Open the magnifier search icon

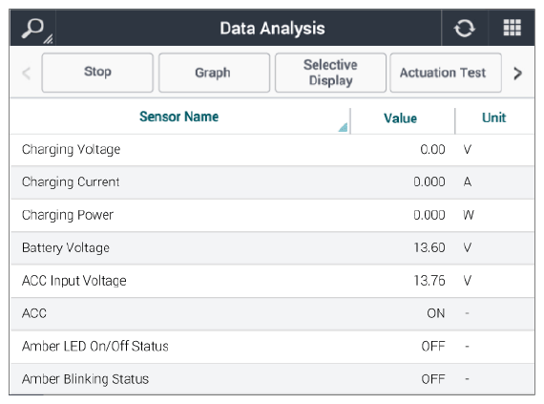coord(33,29)
